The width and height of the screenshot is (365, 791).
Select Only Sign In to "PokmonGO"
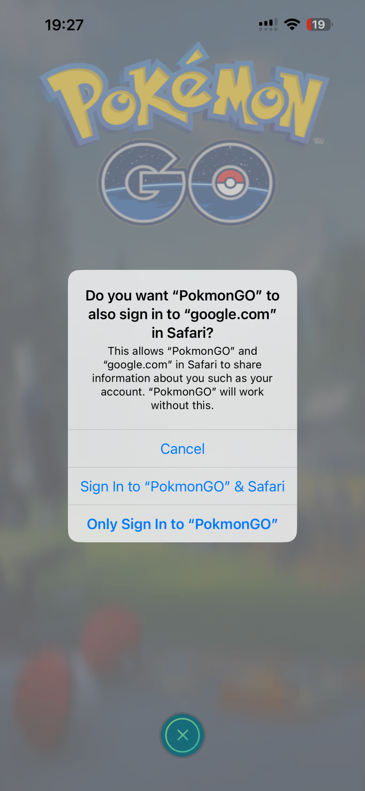coord(182,524)
